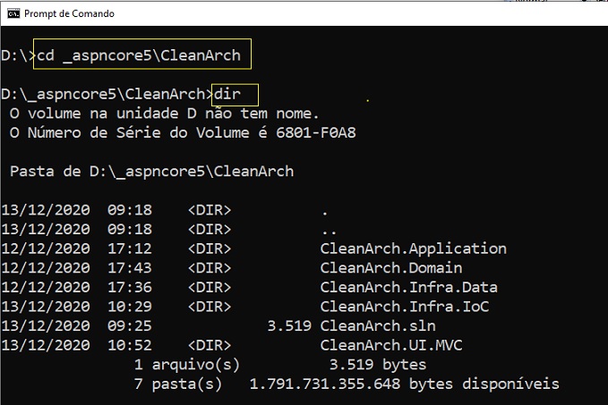Click the volume serial number 6801-F0A8

[x=315, y=133]
